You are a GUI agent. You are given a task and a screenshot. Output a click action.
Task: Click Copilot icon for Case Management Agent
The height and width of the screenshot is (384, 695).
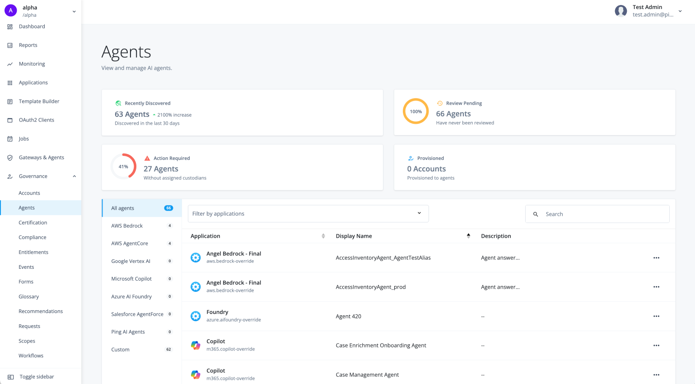(196, 375)
